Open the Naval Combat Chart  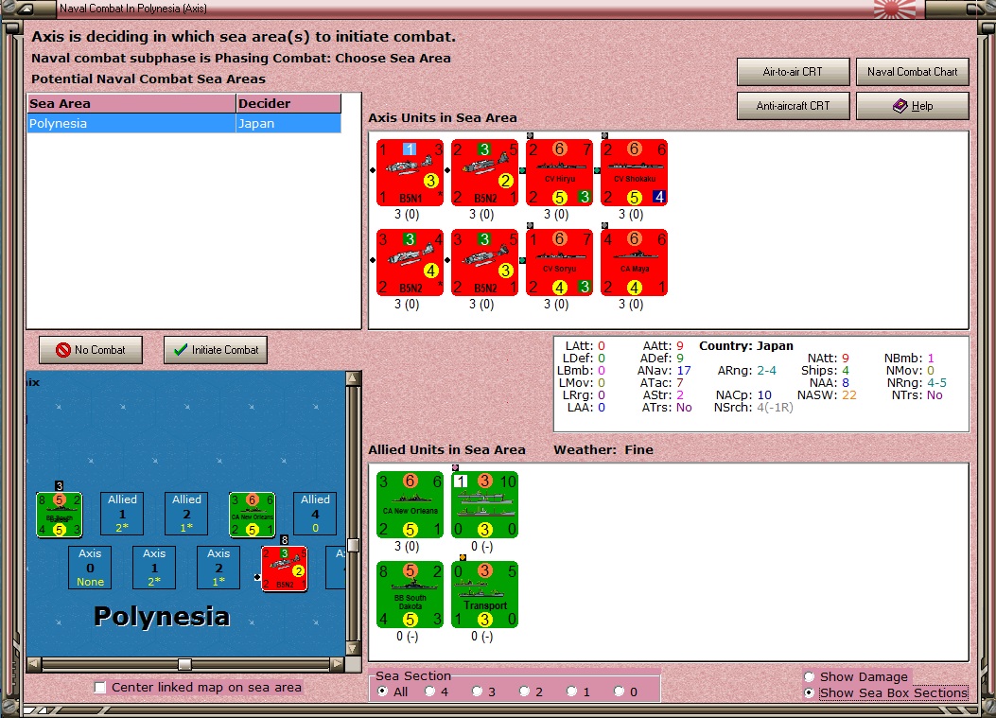tap(912, 72)
